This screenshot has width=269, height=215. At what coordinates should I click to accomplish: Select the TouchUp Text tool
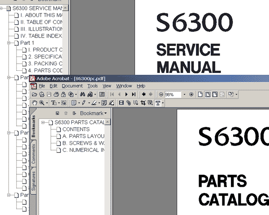158,103
